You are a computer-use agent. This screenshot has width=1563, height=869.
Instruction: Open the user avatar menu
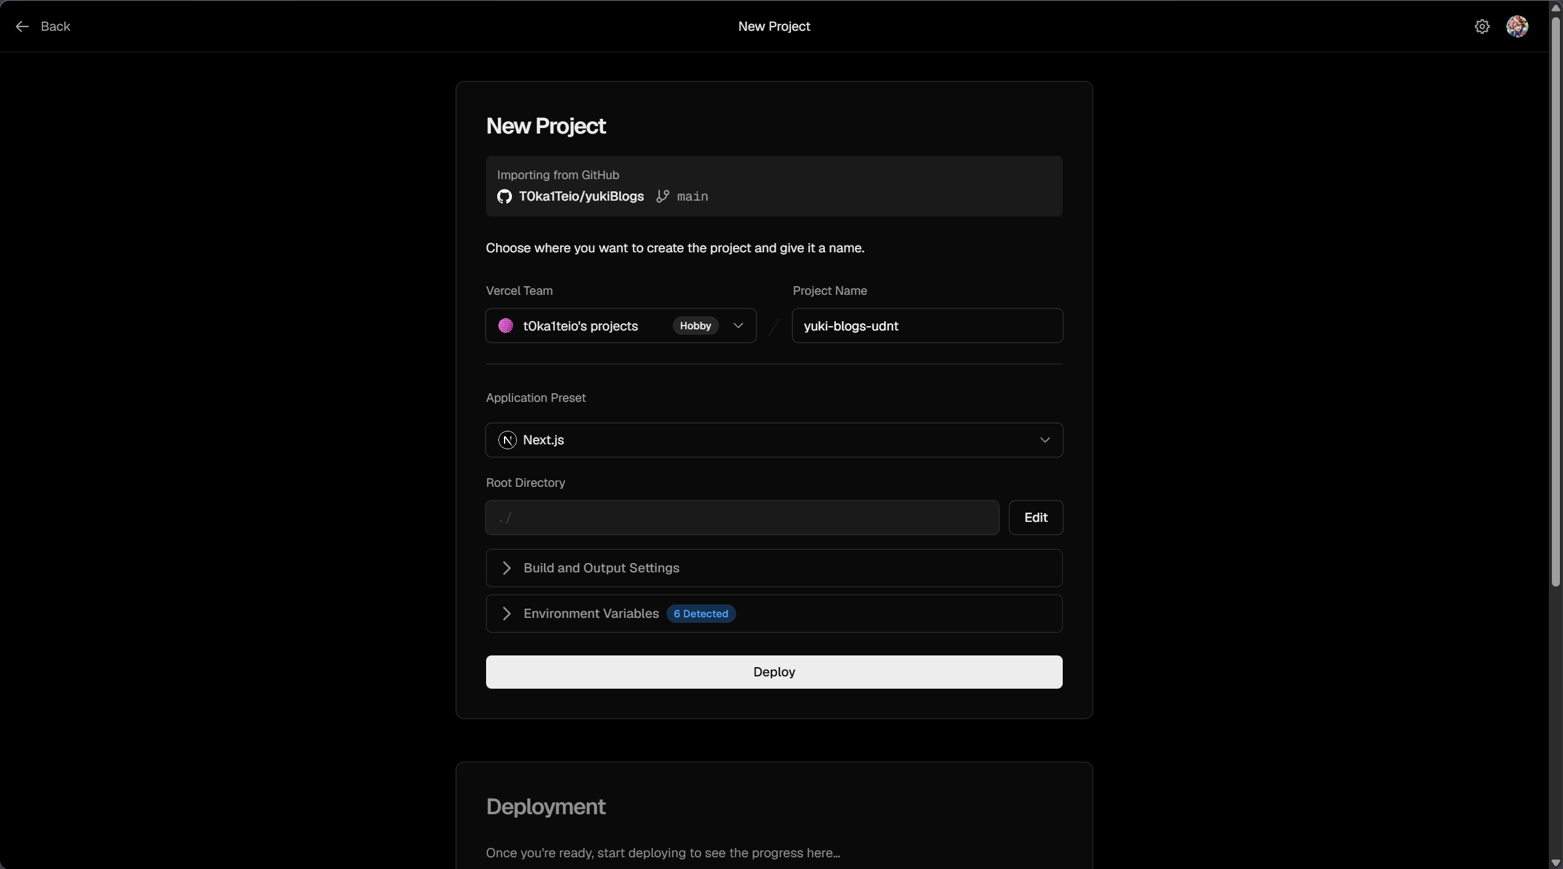coord(1517,26)
